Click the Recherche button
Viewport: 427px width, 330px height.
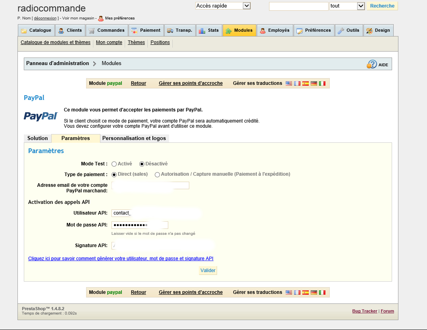tap(382, 6)
